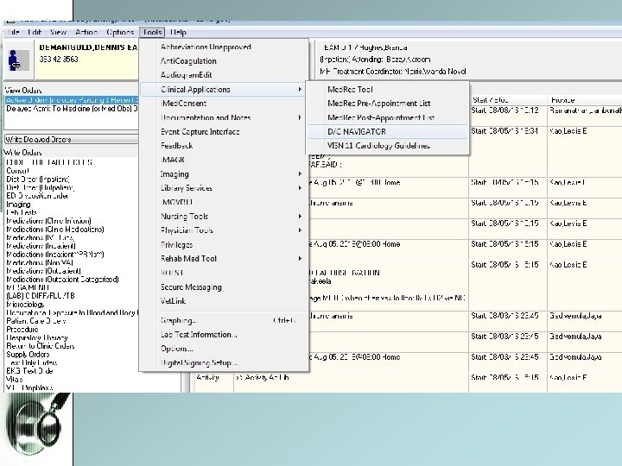The width and height of the screenshot is (622, 466).
Task: Choose Feedback in the Tools menu
Action: 224,146
